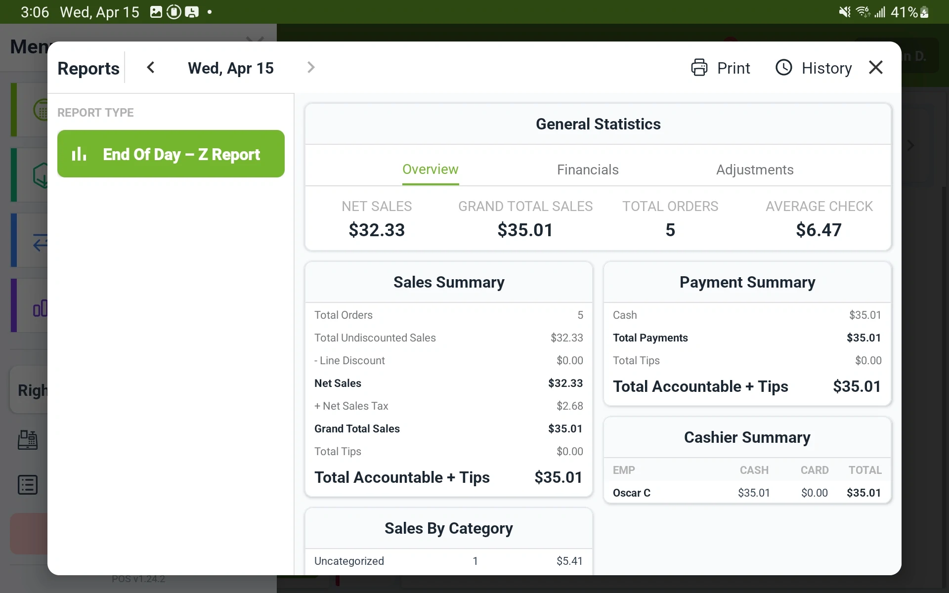This screenshot has height=593, width=949.
Task: Tap the battery indicator in status bar
Action: click(x=924, y=12)
